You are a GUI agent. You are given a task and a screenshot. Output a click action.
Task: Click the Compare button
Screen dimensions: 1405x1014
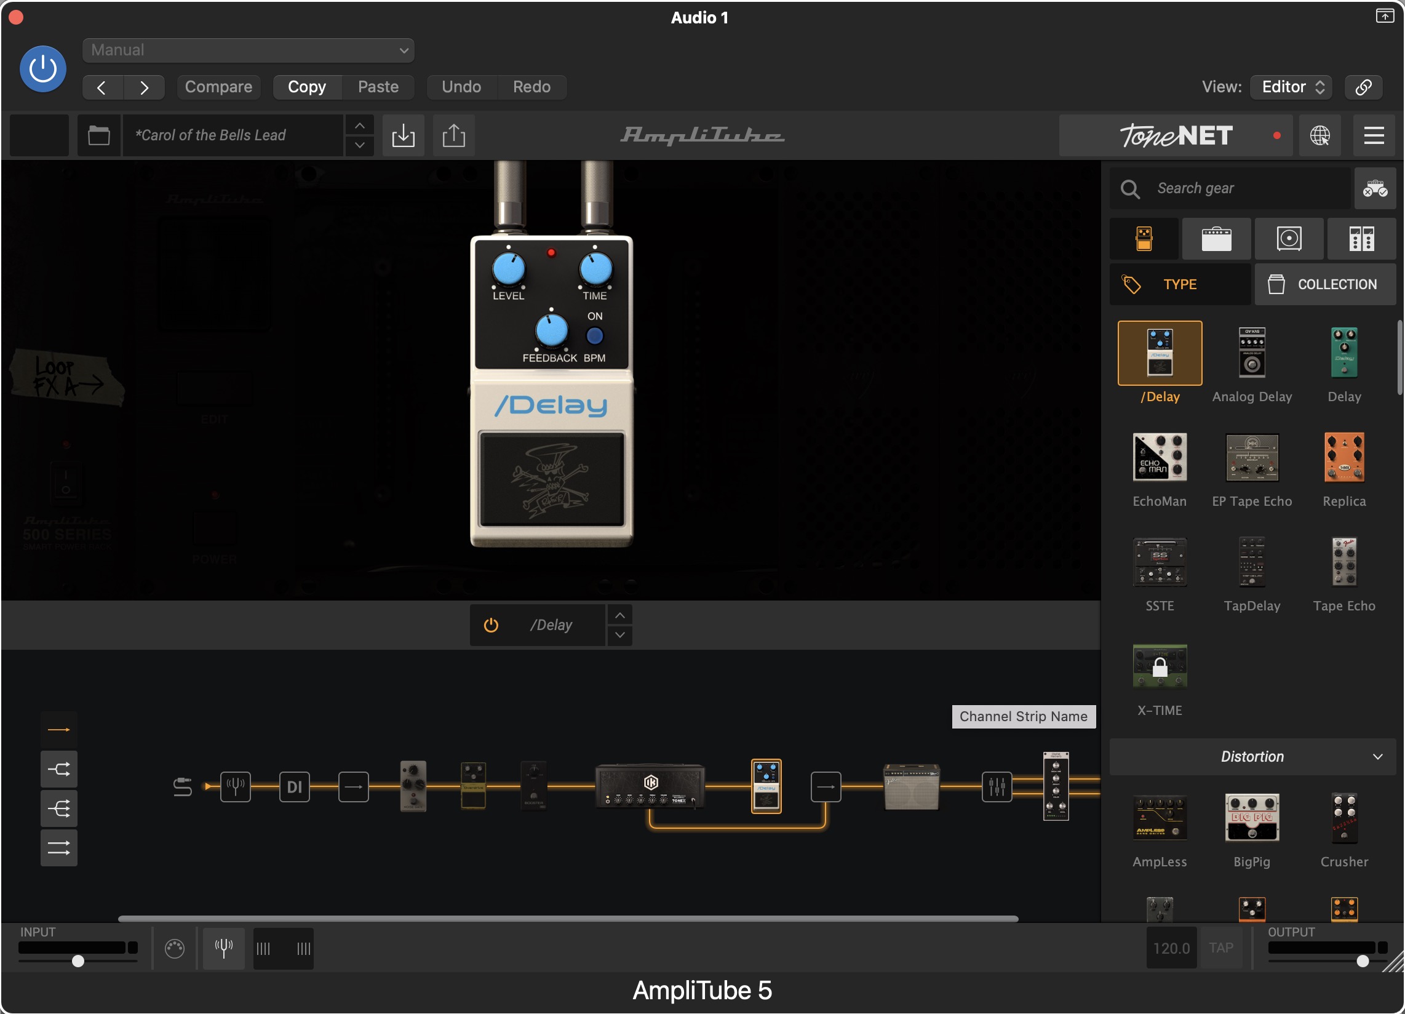(218, 87)
